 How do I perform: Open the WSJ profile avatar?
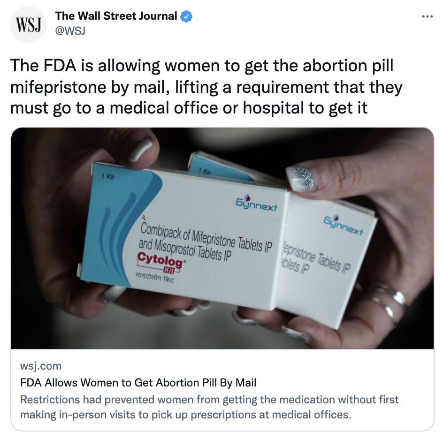point(28,24)
